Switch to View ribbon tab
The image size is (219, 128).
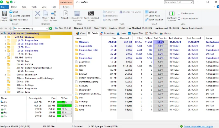point(44,7)
